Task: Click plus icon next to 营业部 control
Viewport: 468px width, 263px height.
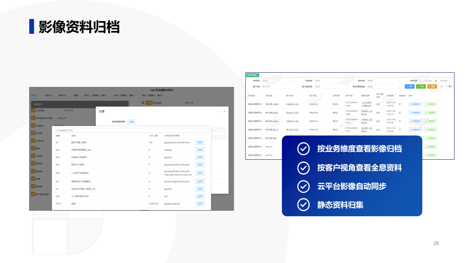Action: 33,187
